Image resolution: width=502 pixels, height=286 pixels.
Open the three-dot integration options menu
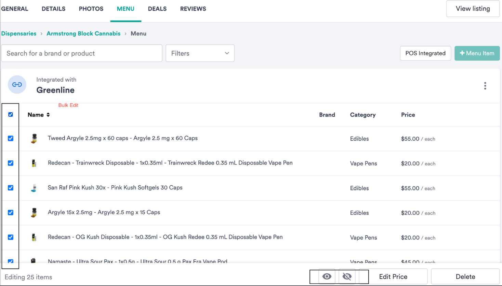tap(485, 86)
